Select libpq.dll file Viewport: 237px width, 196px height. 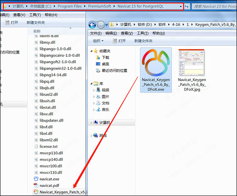(x=47, y=81)
